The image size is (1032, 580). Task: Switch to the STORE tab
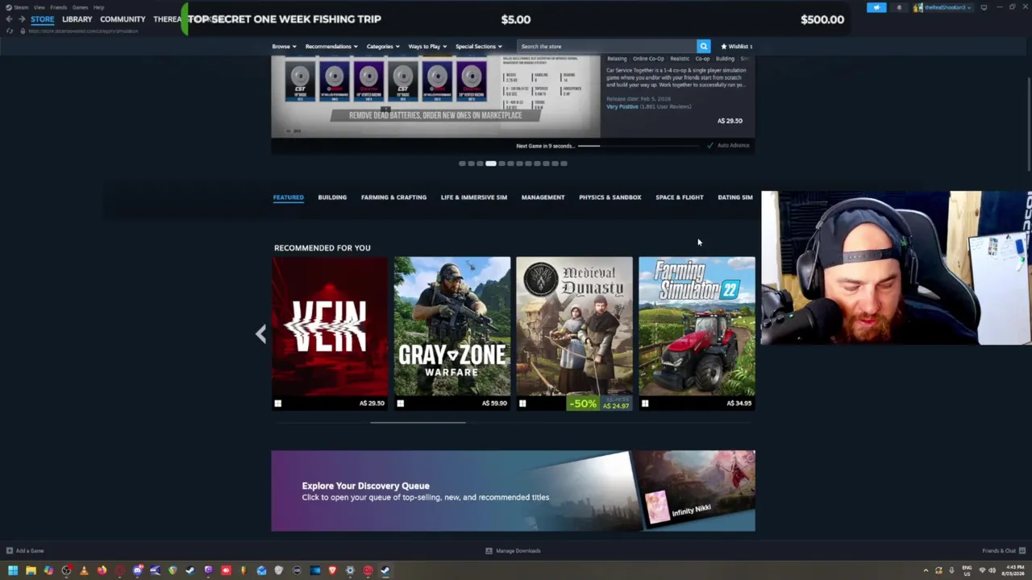coord(43,19)
